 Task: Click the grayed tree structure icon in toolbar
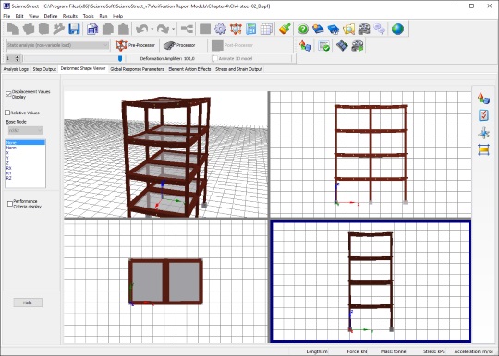(187, 30)
